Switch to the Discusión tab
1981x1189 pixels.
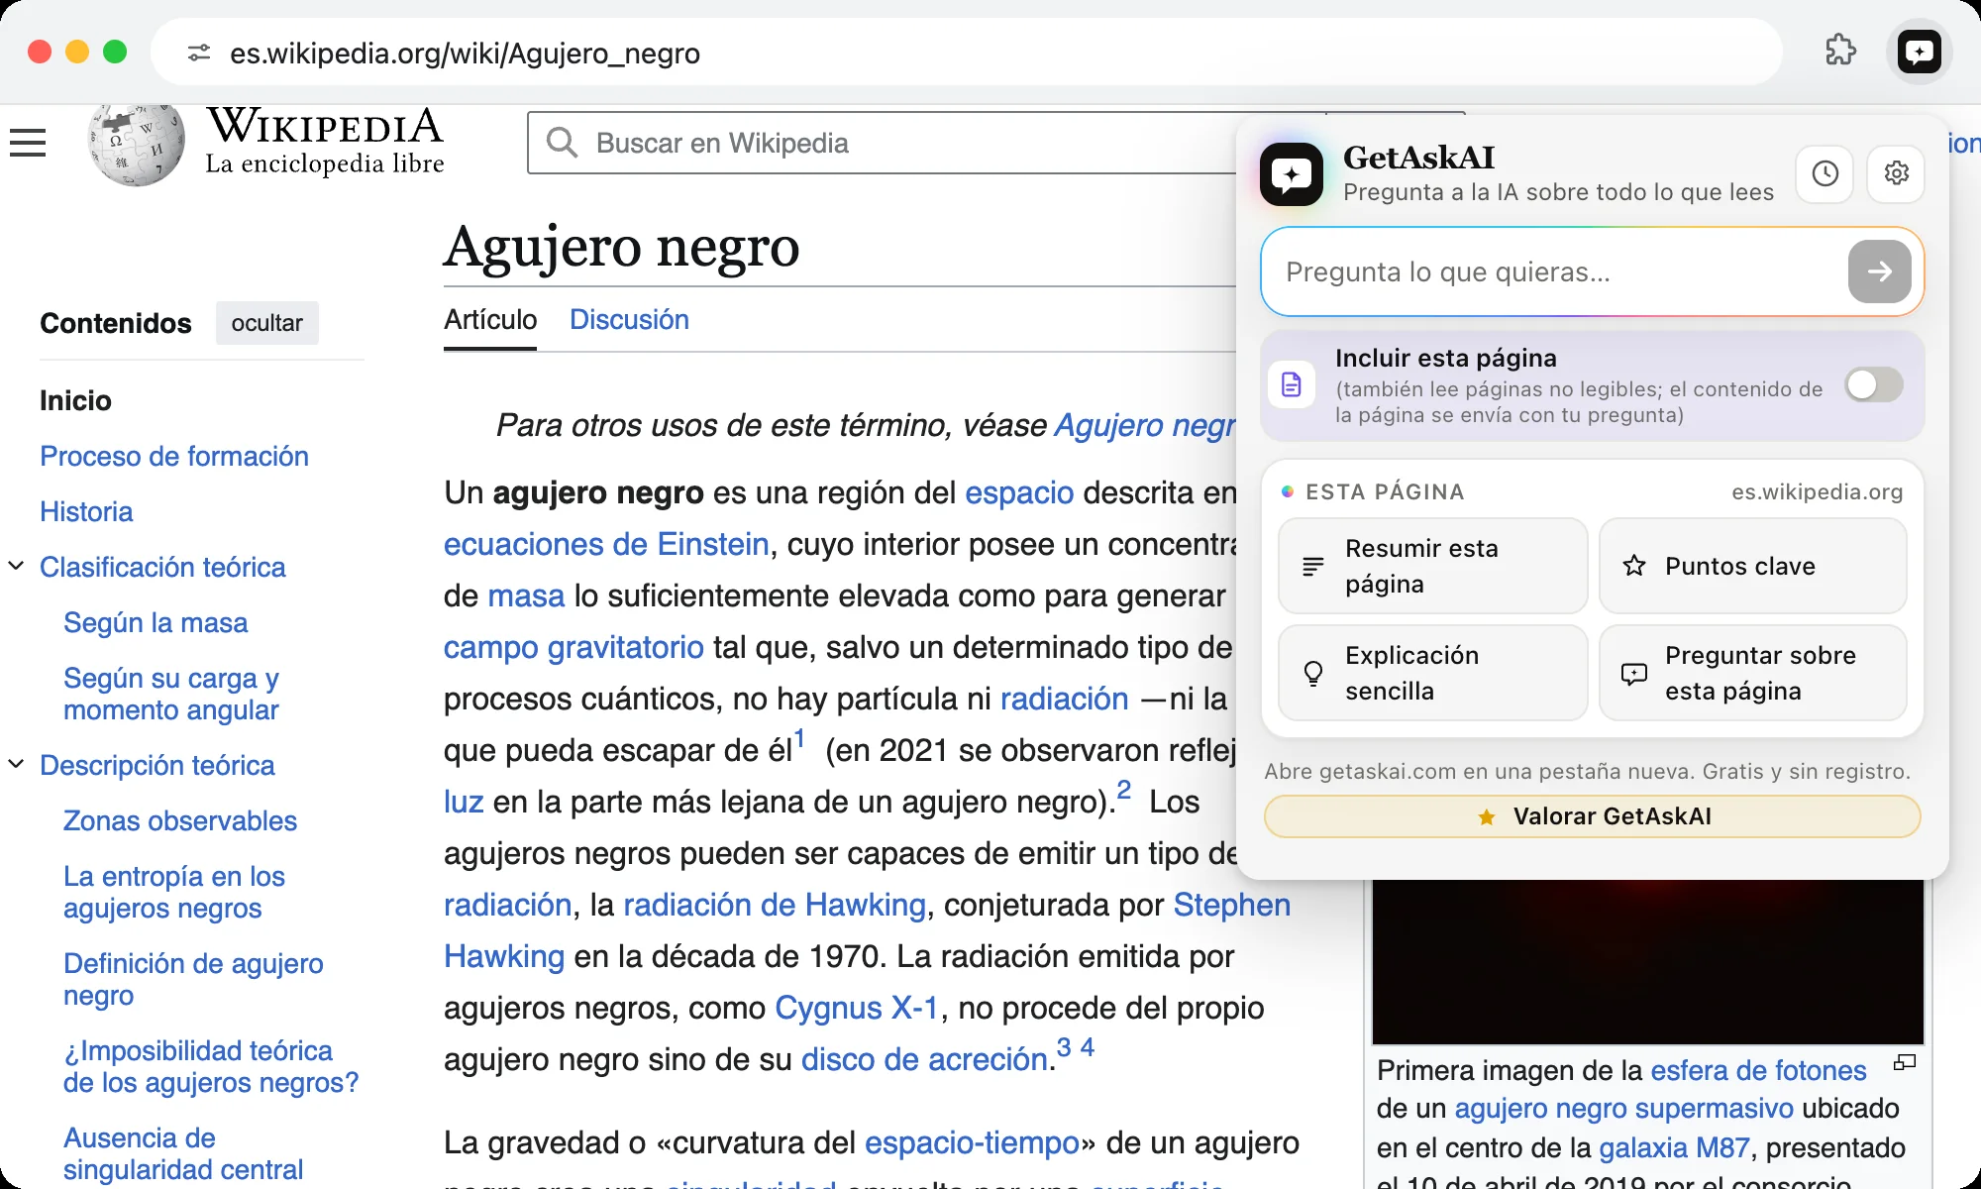click(x=629, y=320)
